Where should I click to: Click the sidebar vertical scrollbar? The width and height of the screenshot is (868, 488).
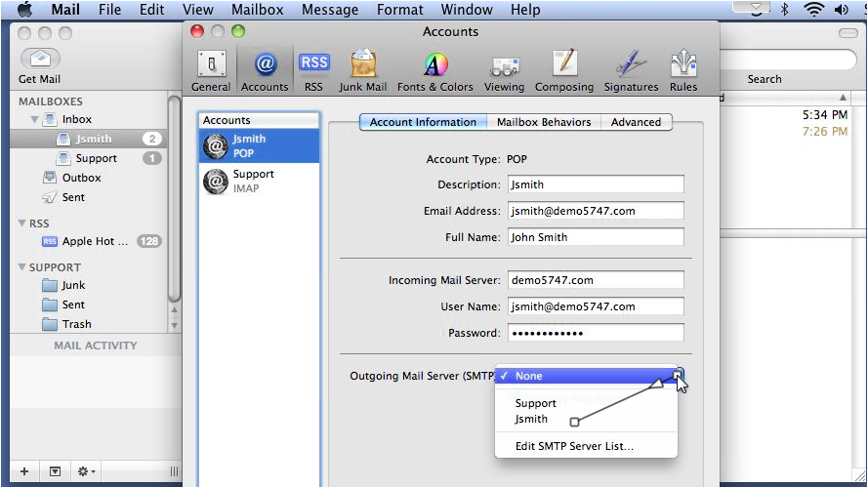pos(174,199)
